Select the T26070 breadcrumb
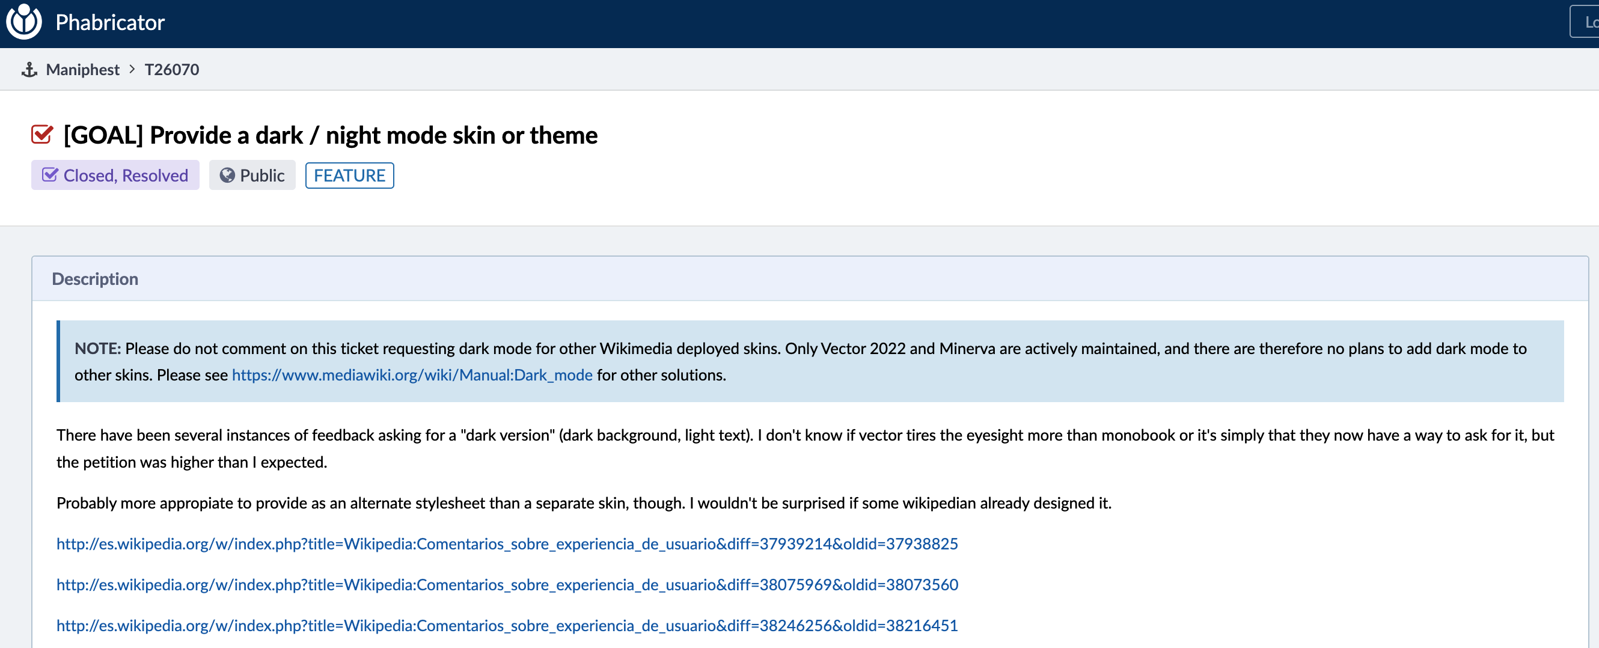The height and width of the screenshot is (648, 1599). [172, 70]
